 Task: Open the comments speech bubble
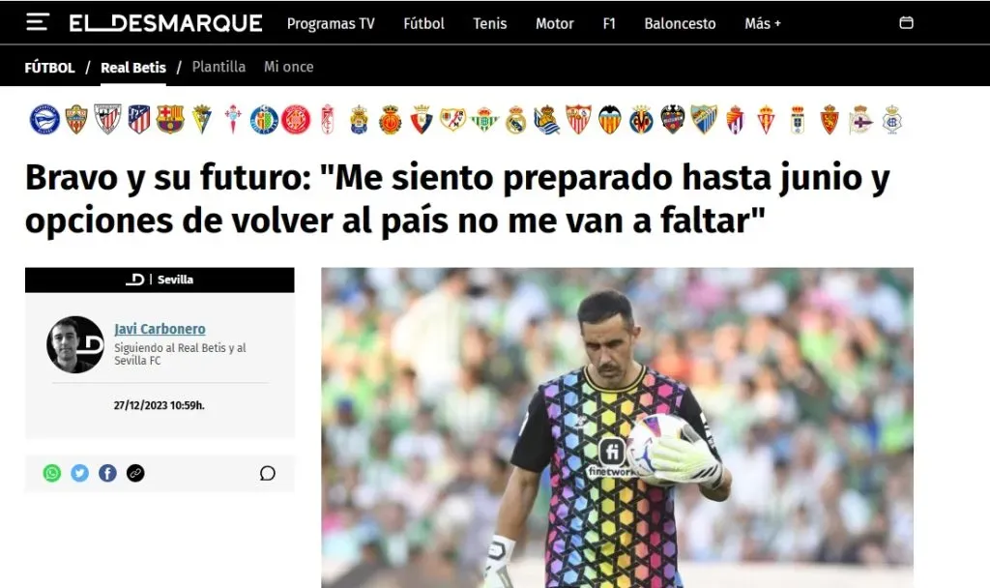268,473
